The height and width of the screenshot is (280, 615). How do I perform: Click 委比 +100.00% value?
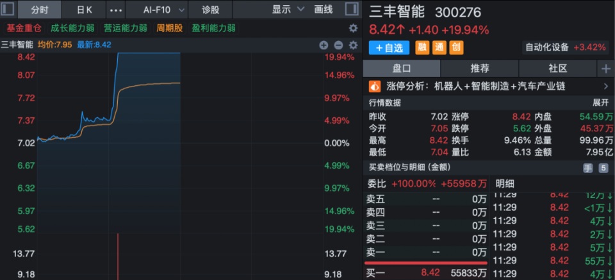pos(414,183)
